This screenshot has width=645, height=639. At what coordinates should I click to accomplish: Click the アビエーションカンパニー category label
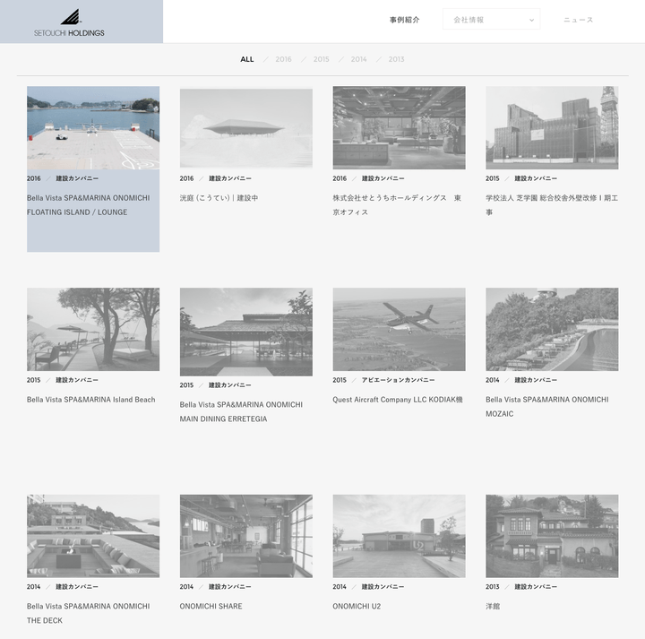pyautogui.click(x=398, y=380)
